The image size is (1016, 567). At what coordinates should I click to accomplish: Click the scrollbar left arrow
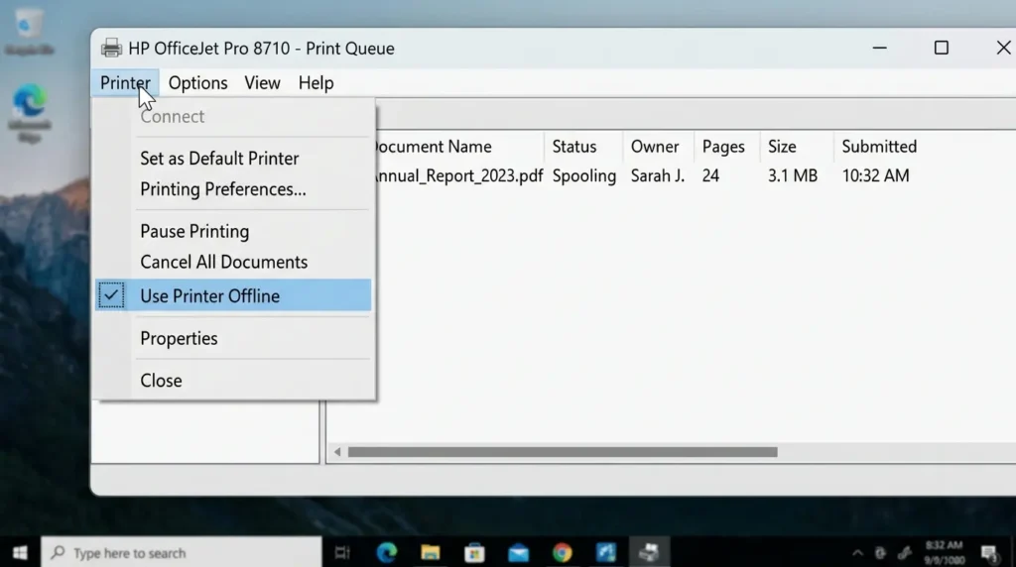pyautogui.click(x=337, y=452)
